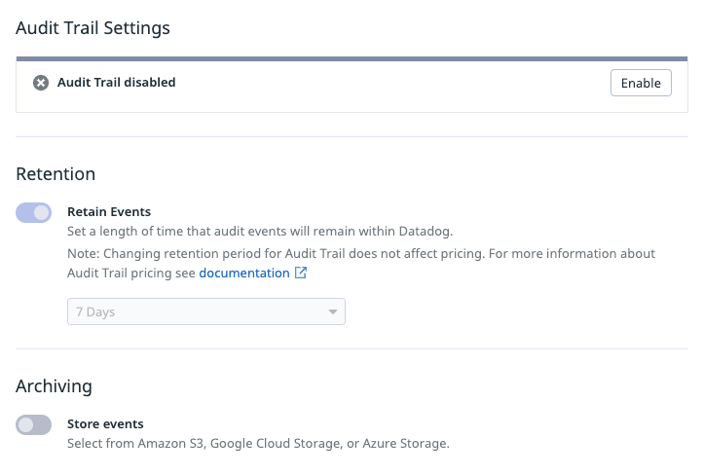Click the knob of the Store events toggle
Viewport: 703px width, 475px height.
26,424
